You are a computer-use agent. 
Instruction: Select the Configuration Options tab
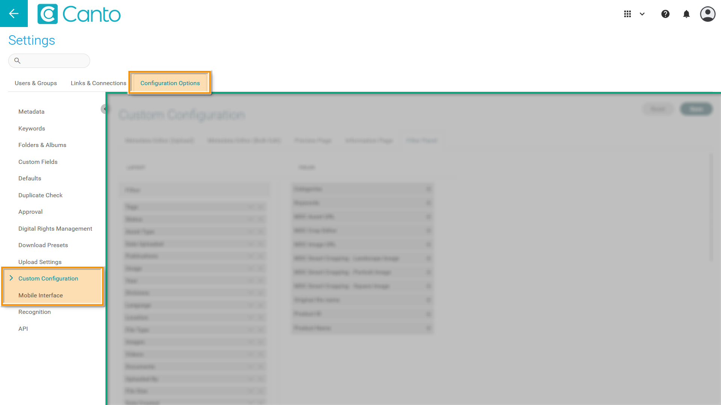pos(170,83)
